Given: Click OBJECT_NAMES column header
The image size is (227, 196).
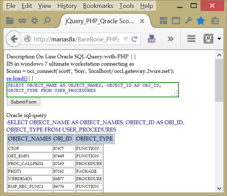Looking at the screenshot, I should (x=30, y=138).
